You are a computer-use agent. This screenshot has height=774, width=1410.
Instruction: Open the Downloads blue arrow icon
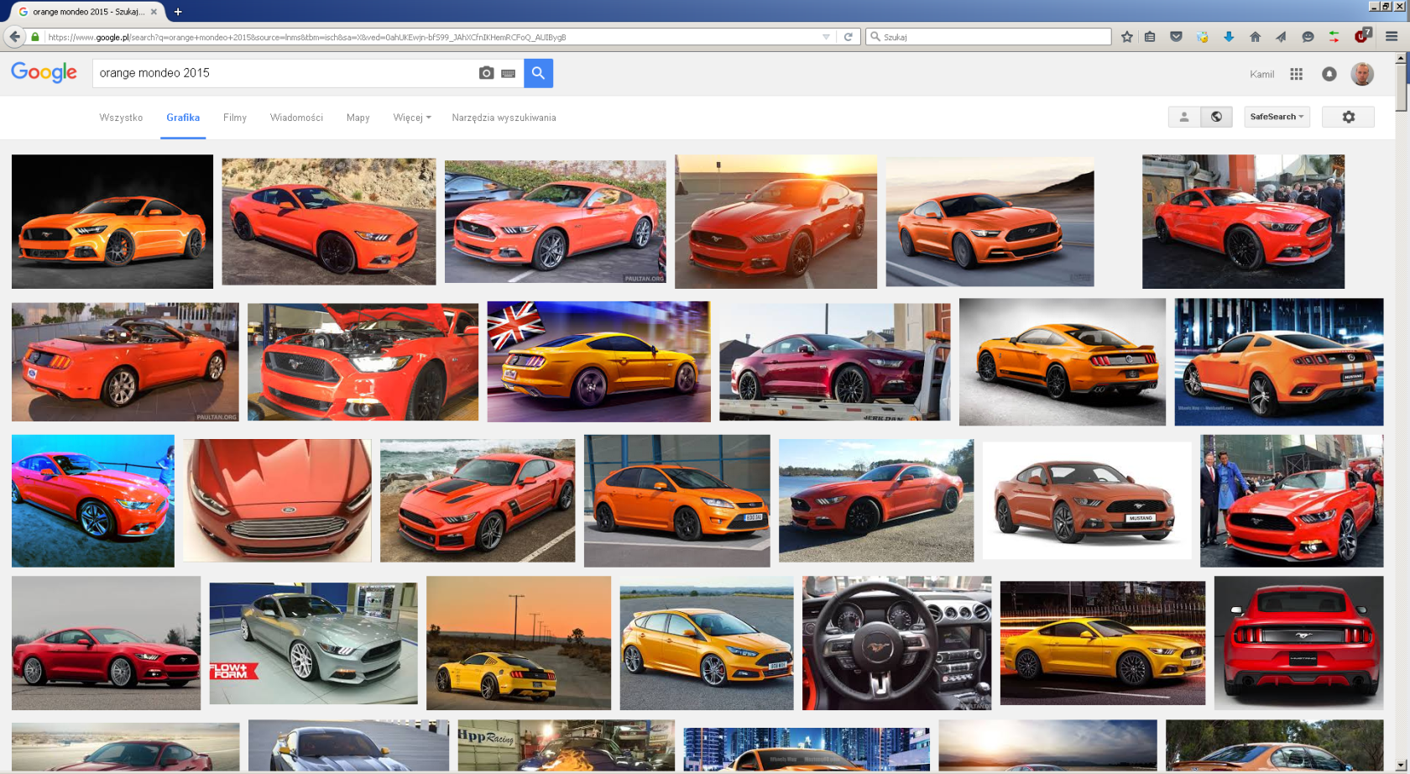pyautogui.click(x=1229, y=37)
